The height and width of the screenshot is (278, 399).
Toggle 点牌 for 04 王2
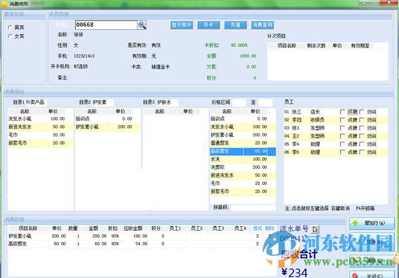pyautogui.click(x=342, y=136)
